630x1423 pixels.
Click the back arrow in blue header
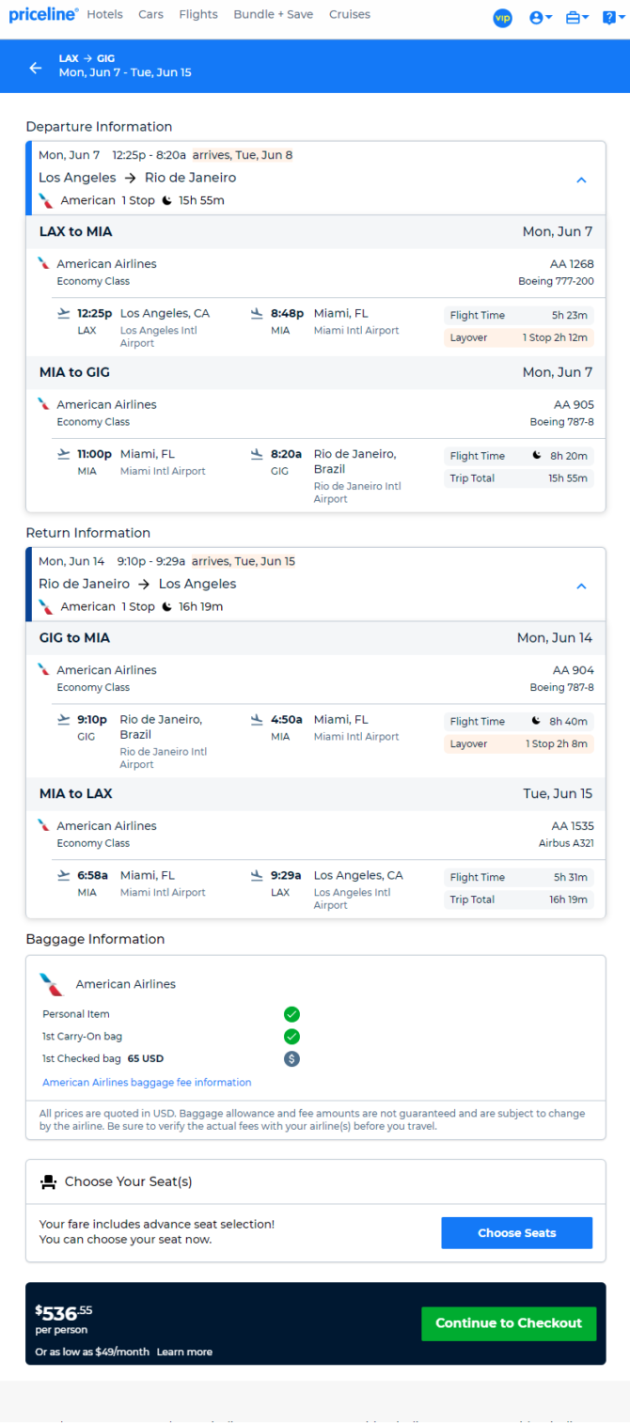point(36,68)
